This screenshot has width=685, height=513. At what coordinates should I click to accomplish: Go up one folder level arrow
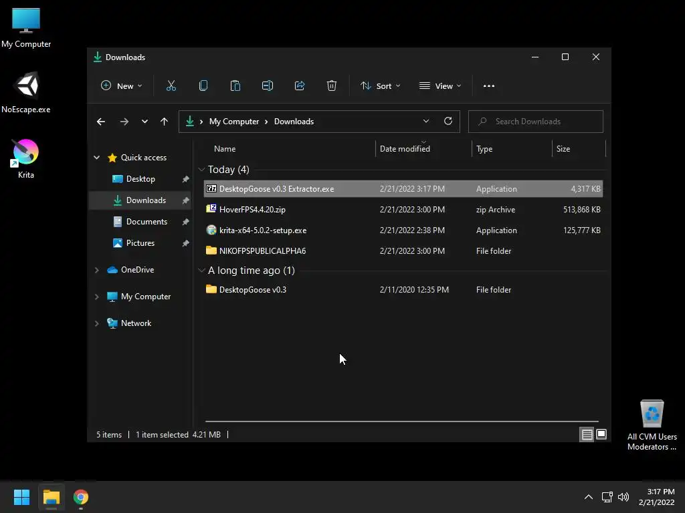pyautogui.click(x=165, y=122)
